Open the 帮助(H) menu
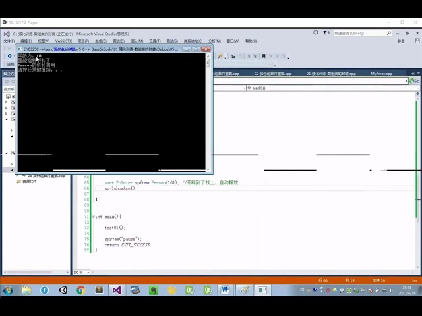422x316 pixels. pyautogui.click(x=251, y=41)
